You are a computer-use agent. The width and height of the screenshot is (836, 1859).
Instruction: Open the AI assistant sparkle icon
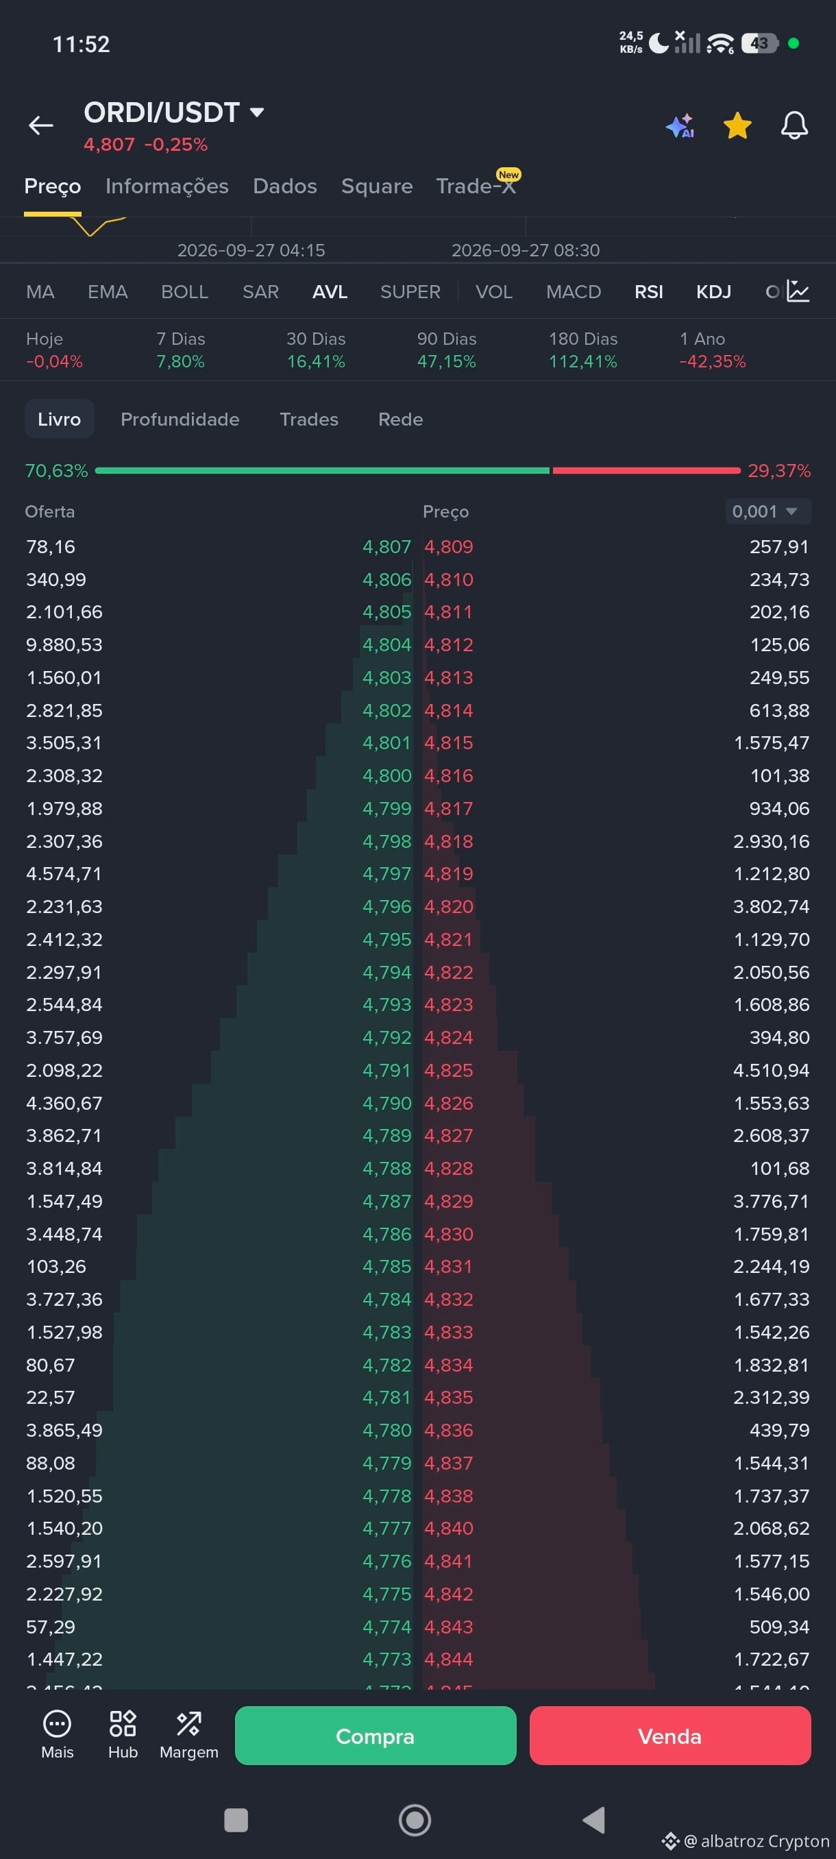680,125
